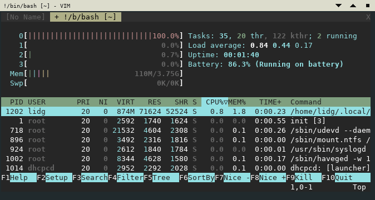
Task: Select the dhcpcd: [launcher] process row
Action: point(186,168)
